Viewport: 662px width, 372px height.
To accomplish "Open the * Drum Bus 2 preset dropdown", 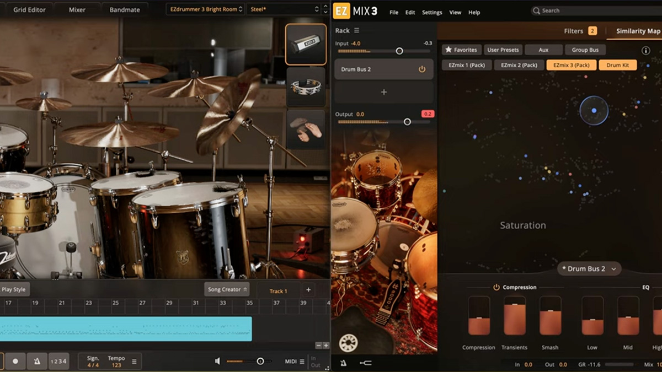I will click(x=589, y=269).
